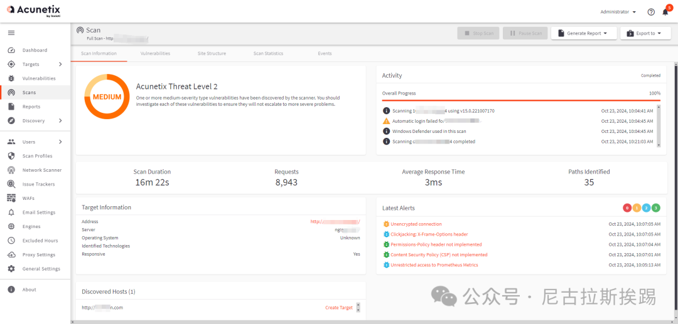Click the main page vertical scrollbar
Viewport: 678px width, 324px height.
point(676,192)
